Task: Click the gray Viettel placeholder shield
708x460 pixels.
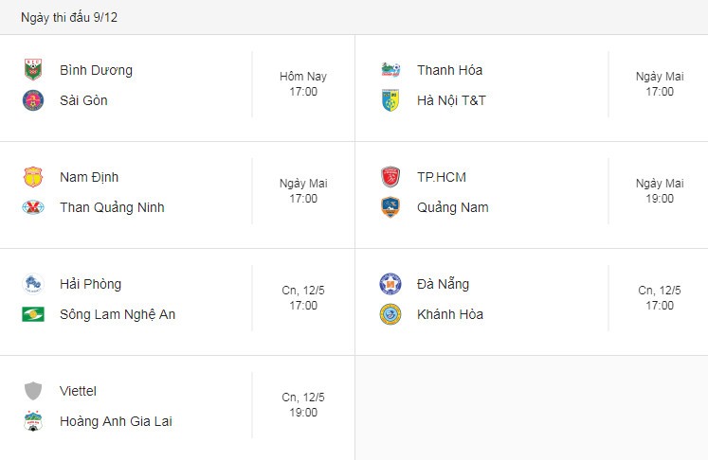Action: (33, 391)
